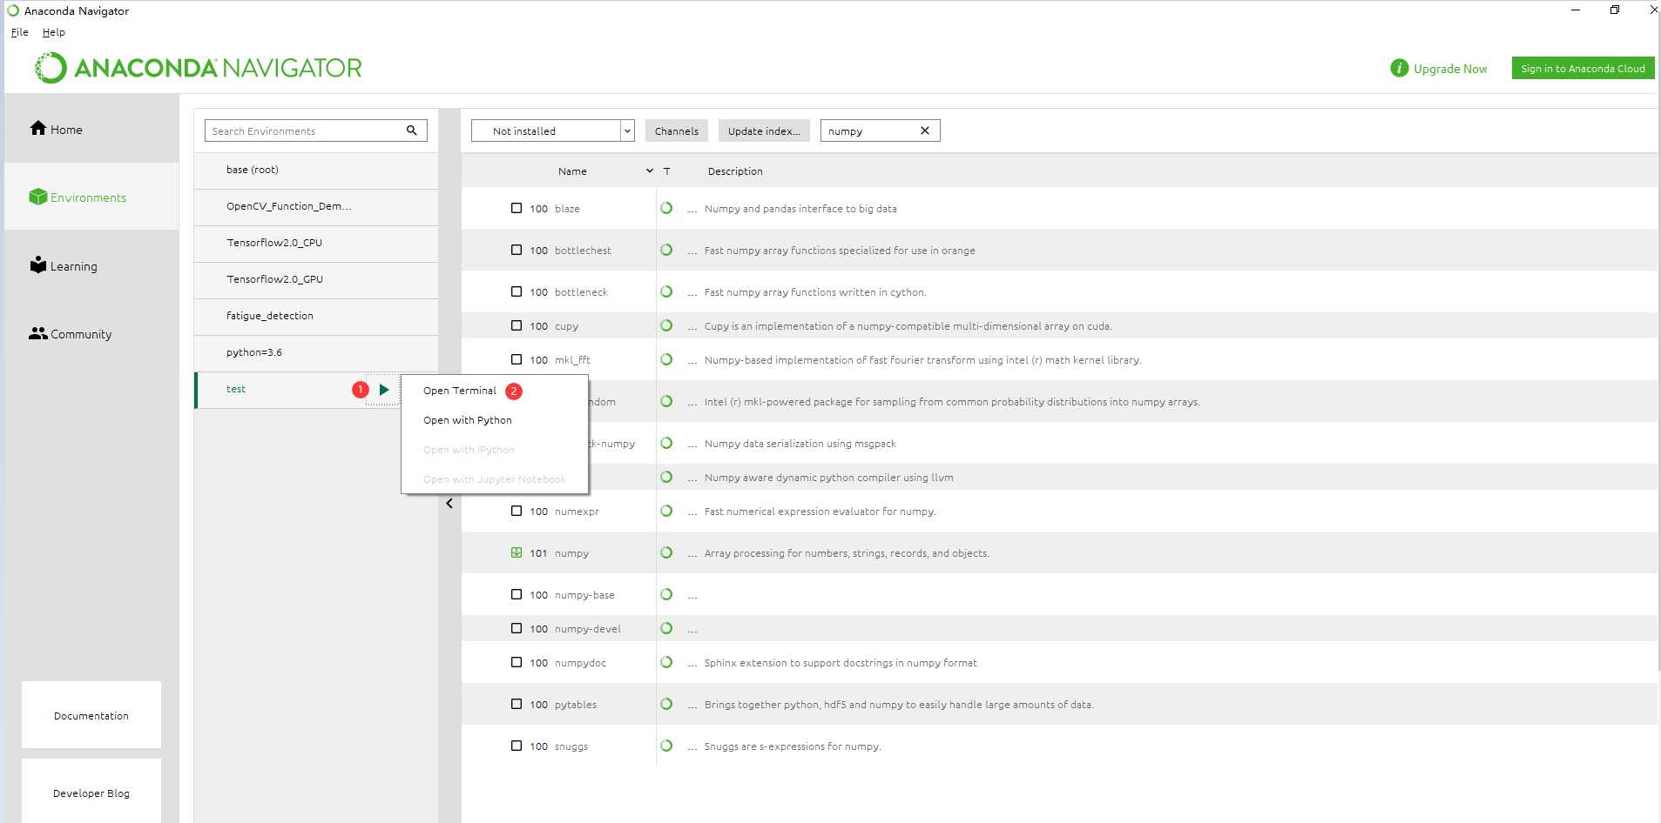Open the Documentation link tile

click(x=91, y=715)
